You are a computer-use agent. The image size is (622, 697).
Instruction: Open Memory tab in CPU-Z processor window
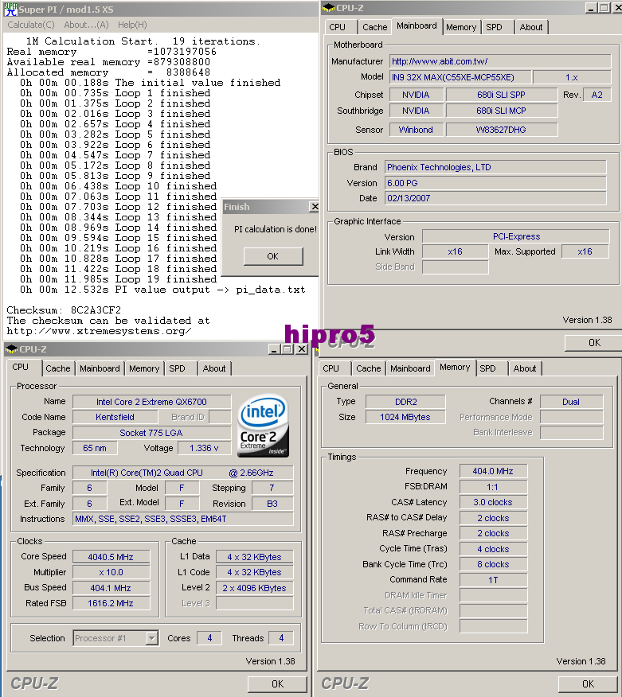pyautogui.click(x=144, y=368)
